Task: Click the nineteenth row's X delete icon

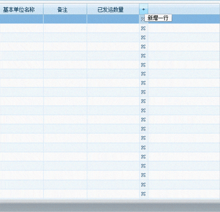Action: coord(143,185)
